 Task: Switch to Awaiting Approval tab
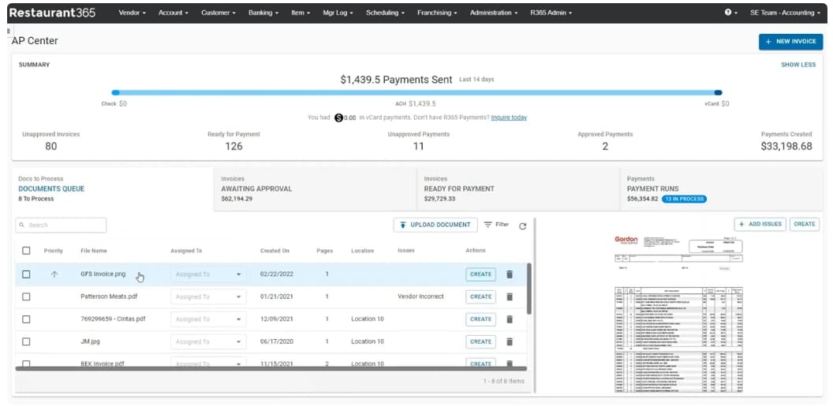point(315,189)
